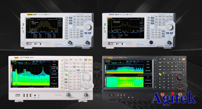Screen dimensions: 202x109
Task: Tap Back key on white RSA analyzer keypad
Action: pyautogui.click(x=75, y=88)
